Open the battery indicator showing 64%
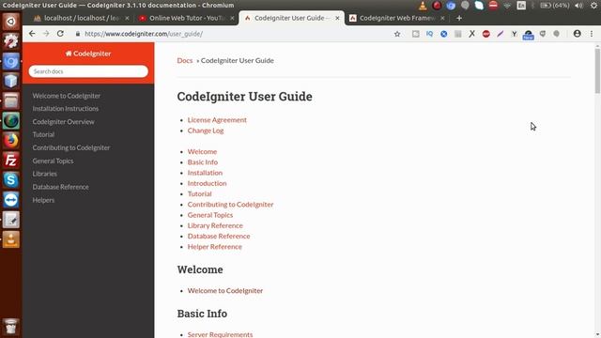This screenshot has height=338, width=601. coord(554,6)
